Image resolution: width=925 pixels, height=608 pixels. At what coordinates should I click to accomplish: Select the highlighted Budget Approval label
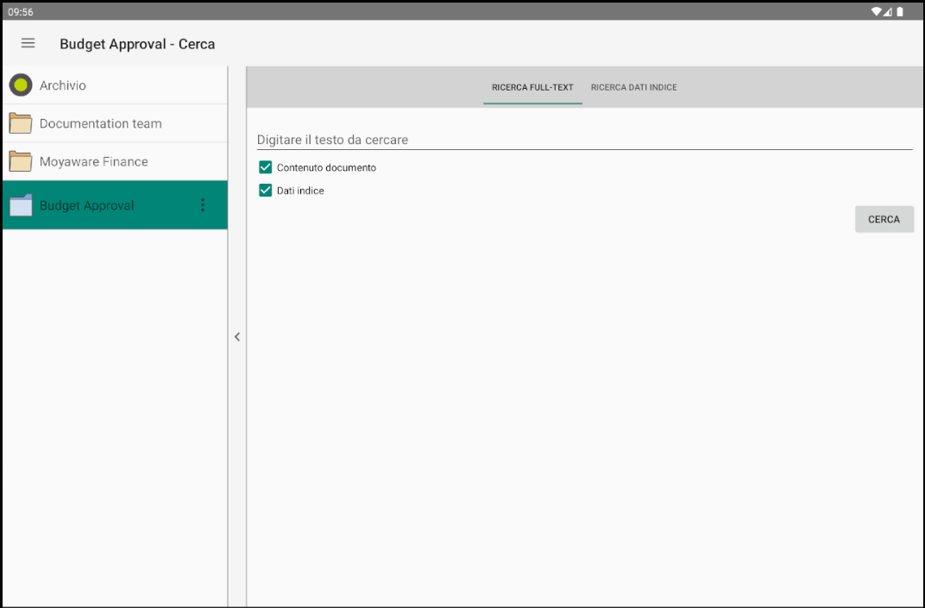click(x=86, y=205)
